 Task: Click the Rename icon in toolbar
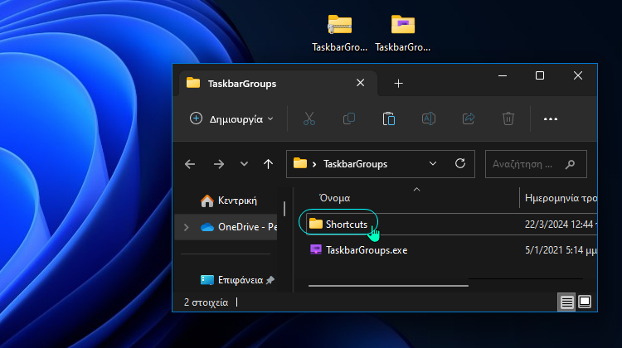(429, 118)
